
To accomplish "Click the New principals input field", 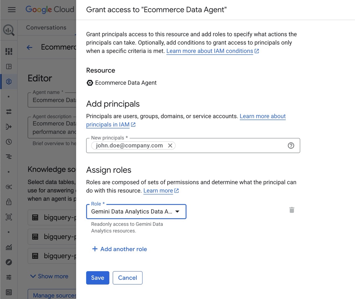I will click(x=230, y=146).
